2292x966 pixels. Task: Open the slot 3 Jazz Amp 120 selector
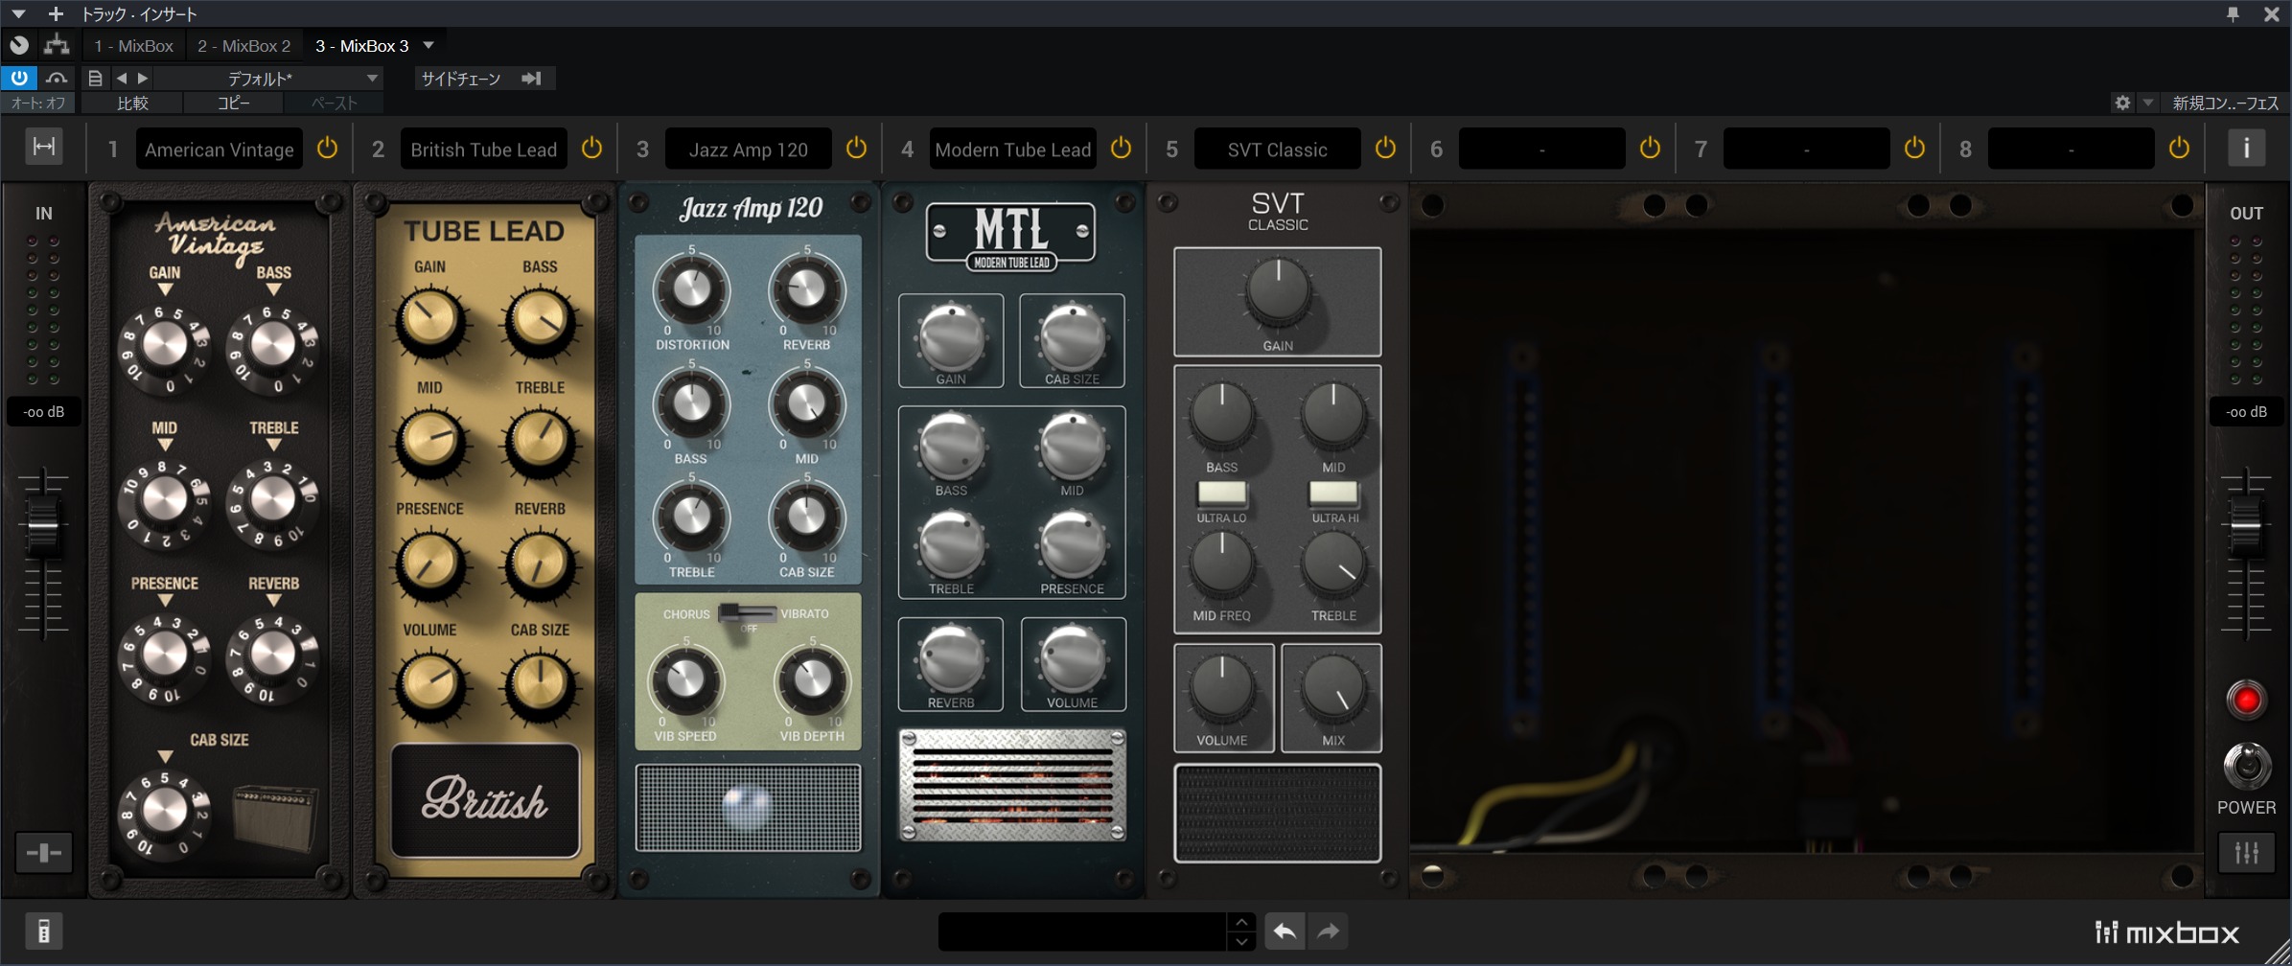[x=749, y=149]
